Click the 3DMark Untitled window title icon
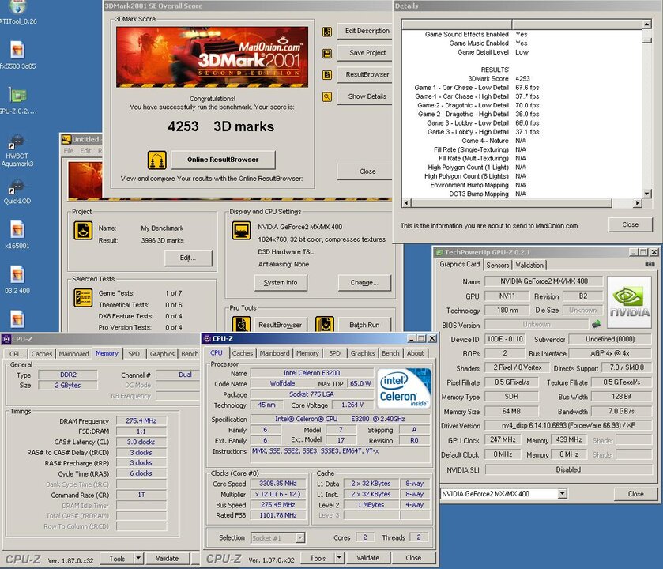Image resolution: width=663 pixels, height=569 pixels. point(66,139)
